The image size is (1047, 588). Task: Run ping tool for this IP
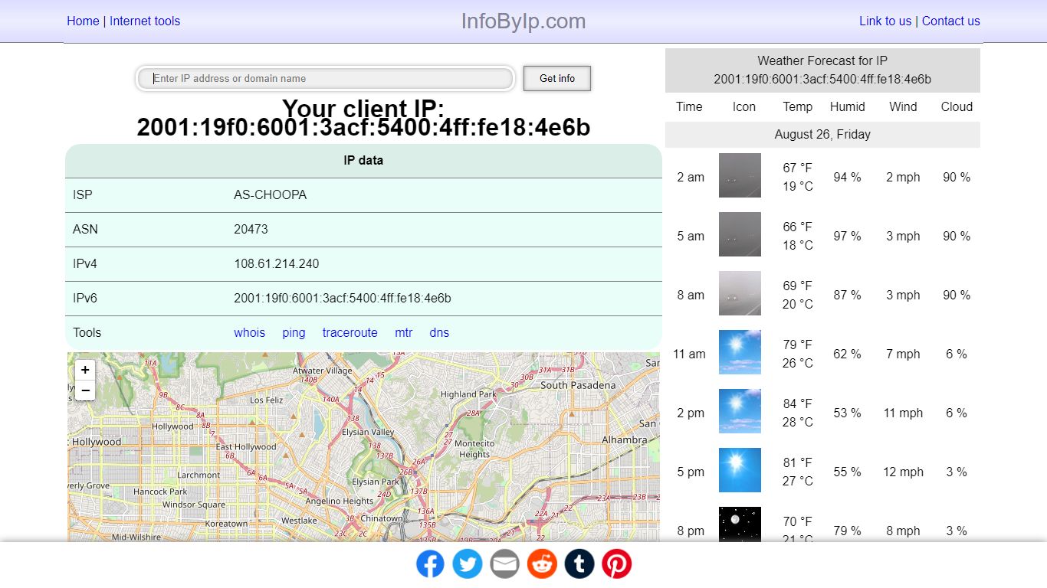point(294,332)
